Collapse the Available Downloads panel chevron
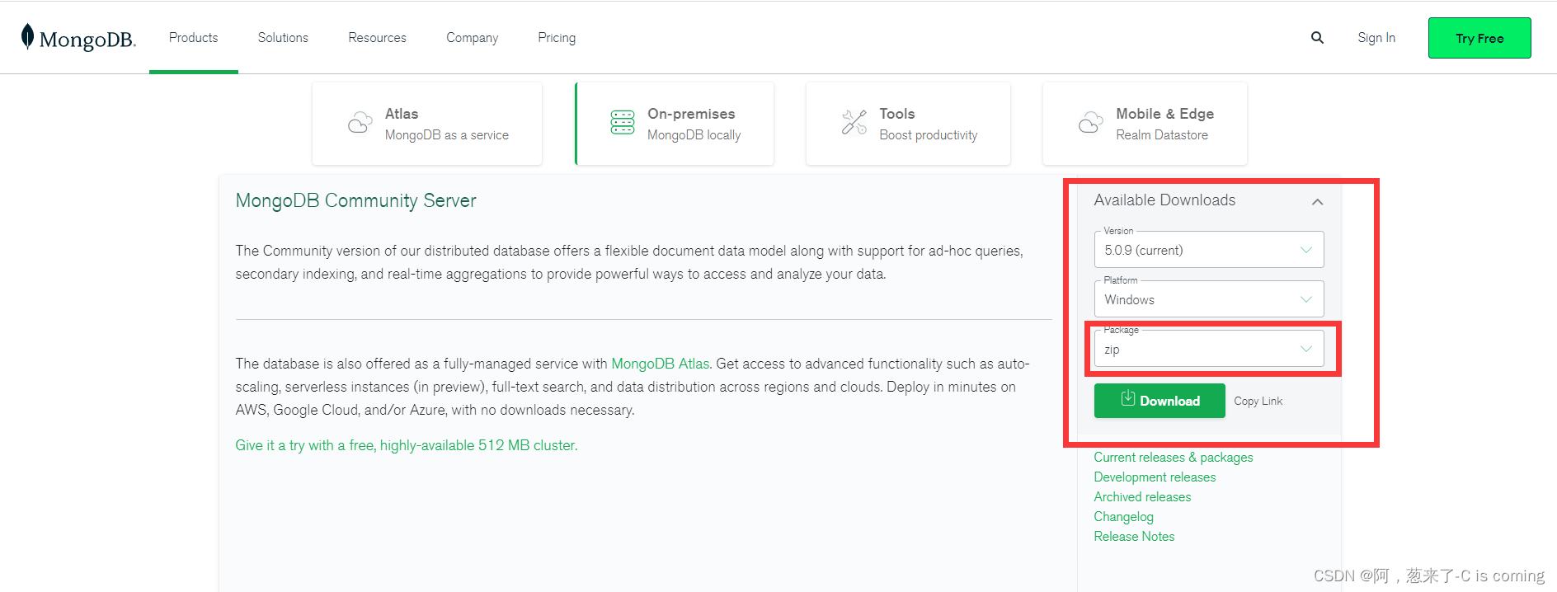This screenshot has height=592, width=1557. click(x=1317, y=201)
